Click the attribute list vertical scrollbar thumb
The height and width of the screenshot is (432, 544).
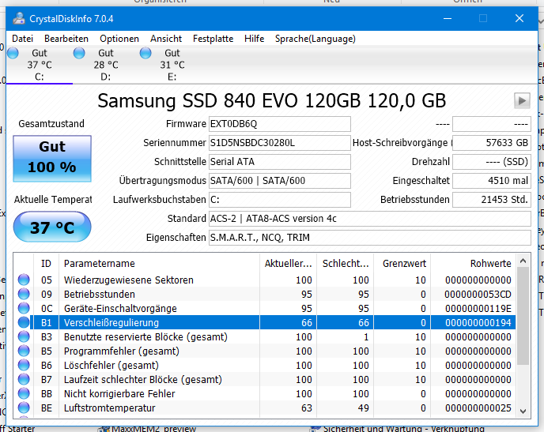(x=523, y=316)
